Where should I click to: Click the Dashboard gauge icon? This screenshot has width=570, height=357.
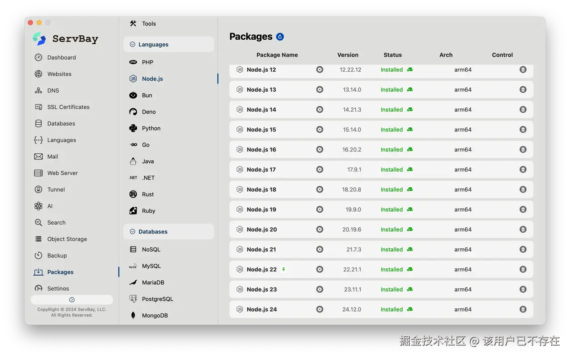(x=39, y=57)
